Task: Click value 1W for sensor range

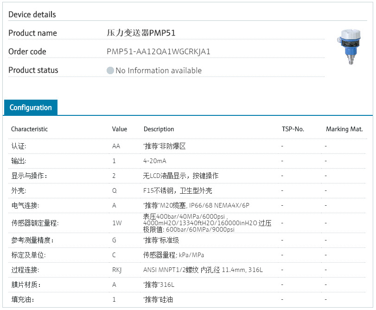Action: [x=117, y=223]
